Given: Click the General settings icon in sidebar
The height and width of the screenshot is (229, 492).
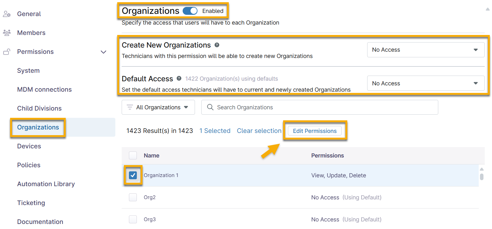Looking at the screenshot, I should 7,14.
